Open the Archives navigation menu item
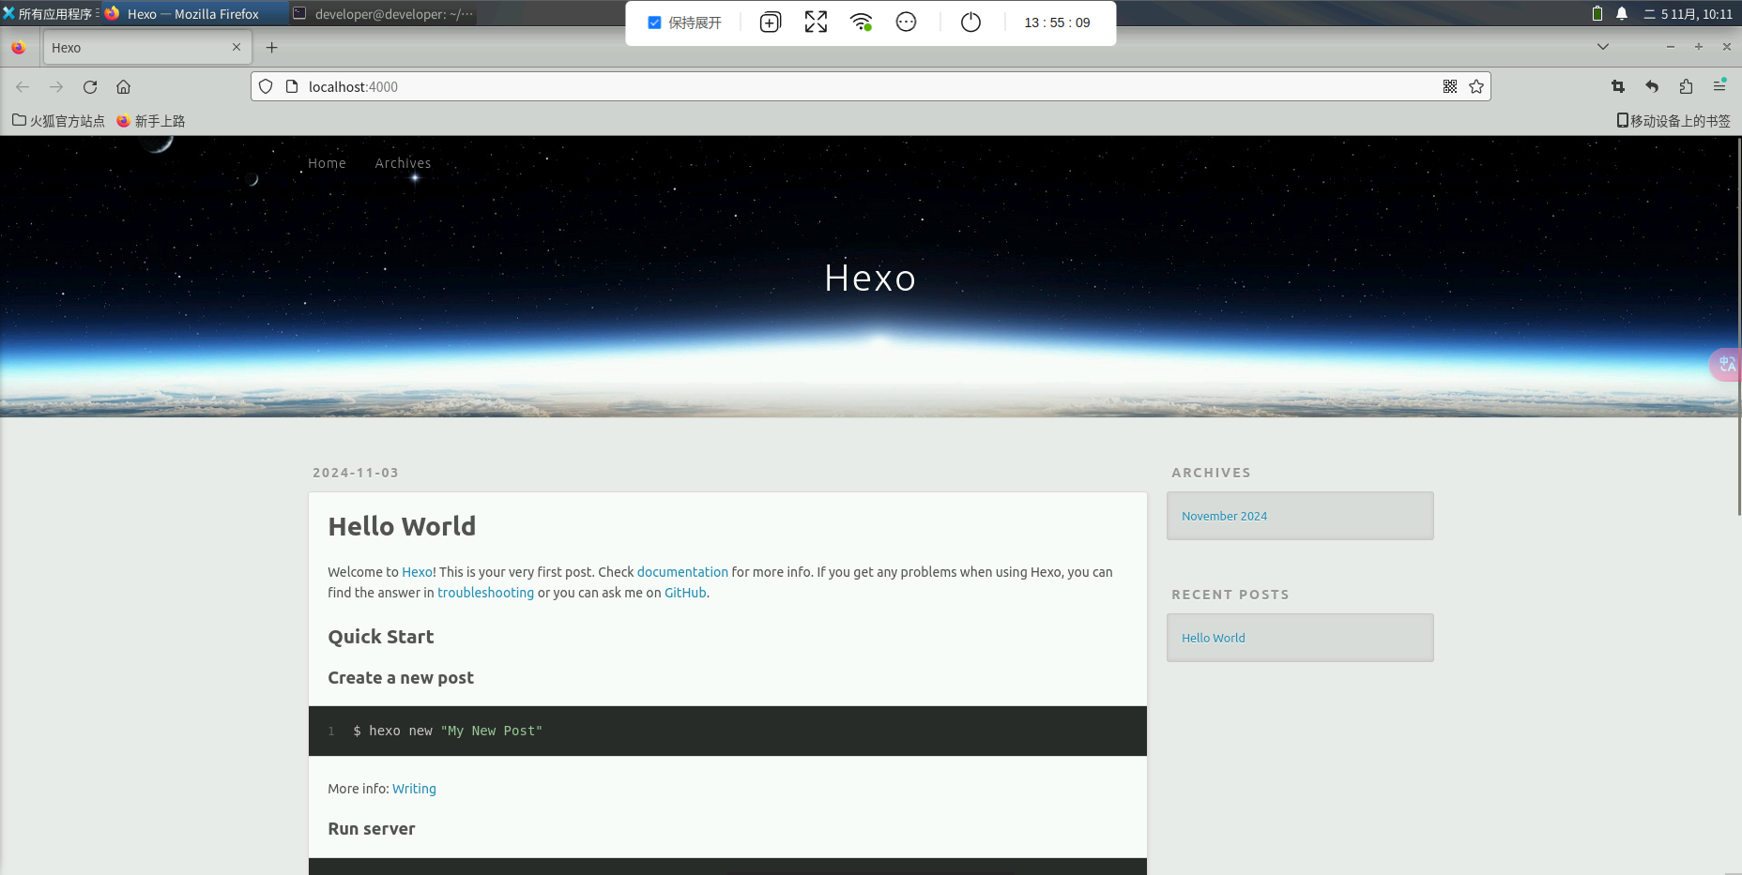The height and width of the screenshot is (875, 1742). pos(403,163)
